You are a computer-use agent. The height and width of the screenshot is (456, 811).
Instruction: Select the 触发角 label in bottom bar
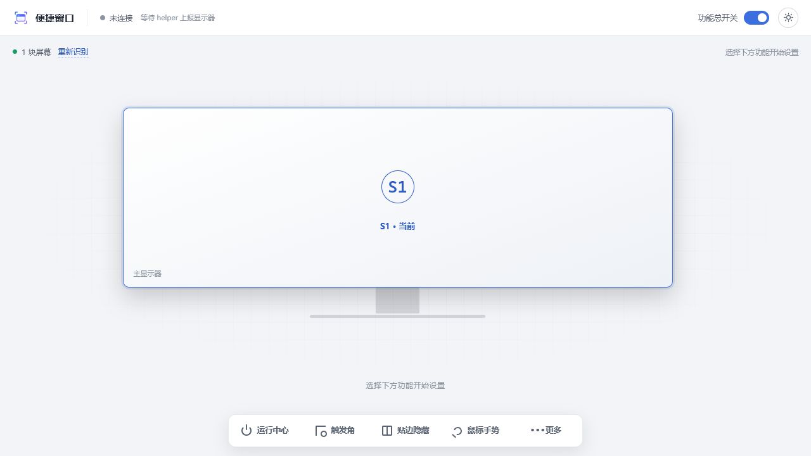tap(343, 431)
